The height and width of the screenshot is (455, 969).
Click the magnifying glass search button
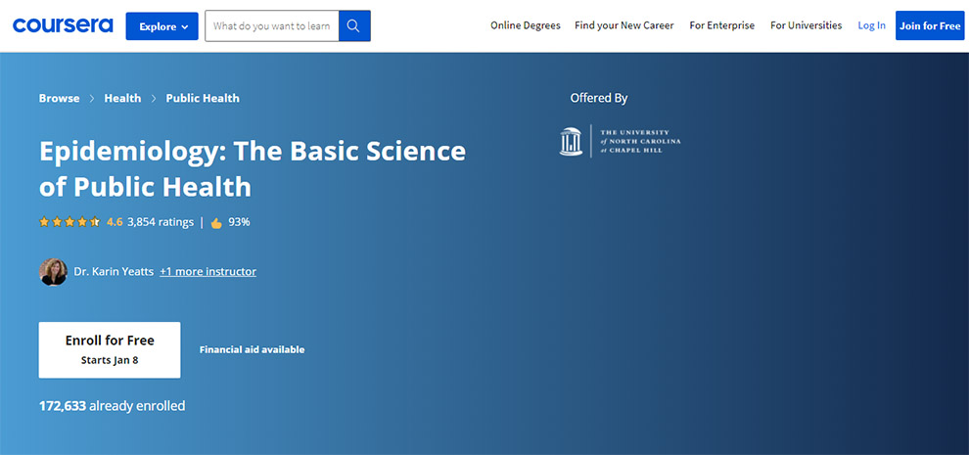354,26
